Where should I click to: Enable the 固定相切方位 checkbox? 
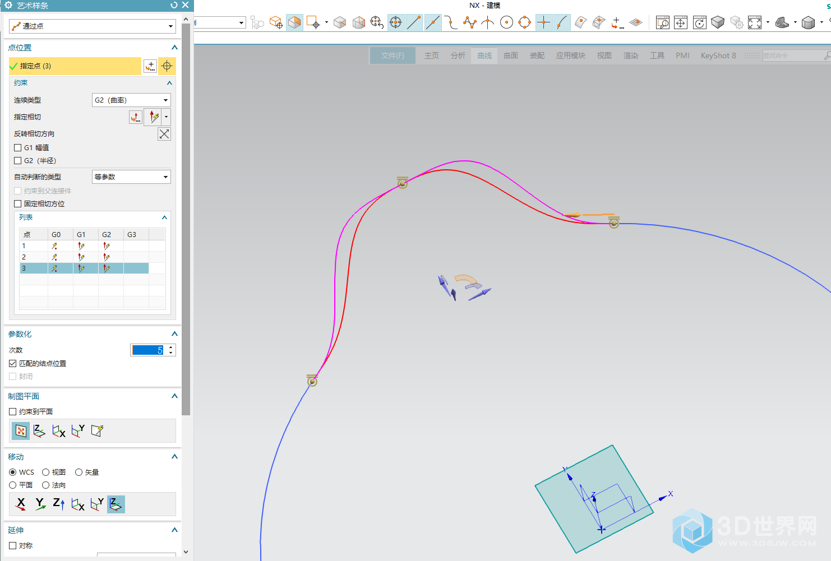click(x=18, y=204)
